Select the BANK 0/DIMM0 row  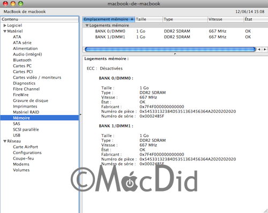pyautogui.click(x=175, y=31)
